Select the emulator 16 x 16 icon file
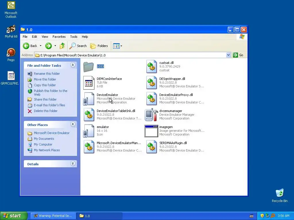Screen dimensions: 294x220 (x=89, y=131)
